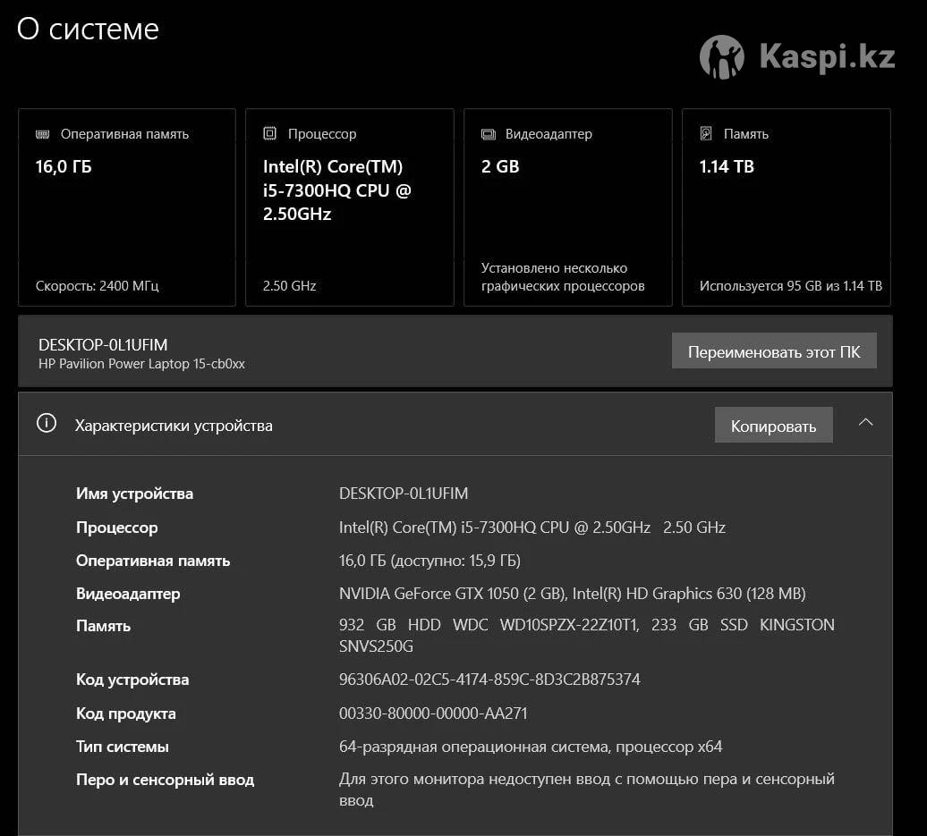Screen dimensions: 927x836
Task: Click the Скорость: 2400 МГц text
Action: 98,286
